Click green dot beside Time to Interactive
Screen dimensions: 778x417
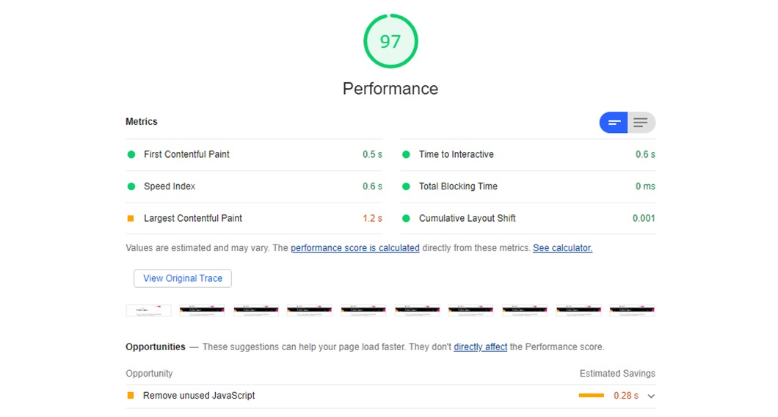point(406,155)
